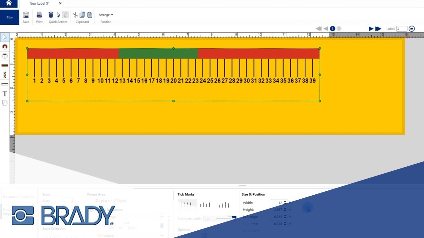424x238 pixels.
Task: Delete the selected object with the trash icon
Action: coord(51,15)
